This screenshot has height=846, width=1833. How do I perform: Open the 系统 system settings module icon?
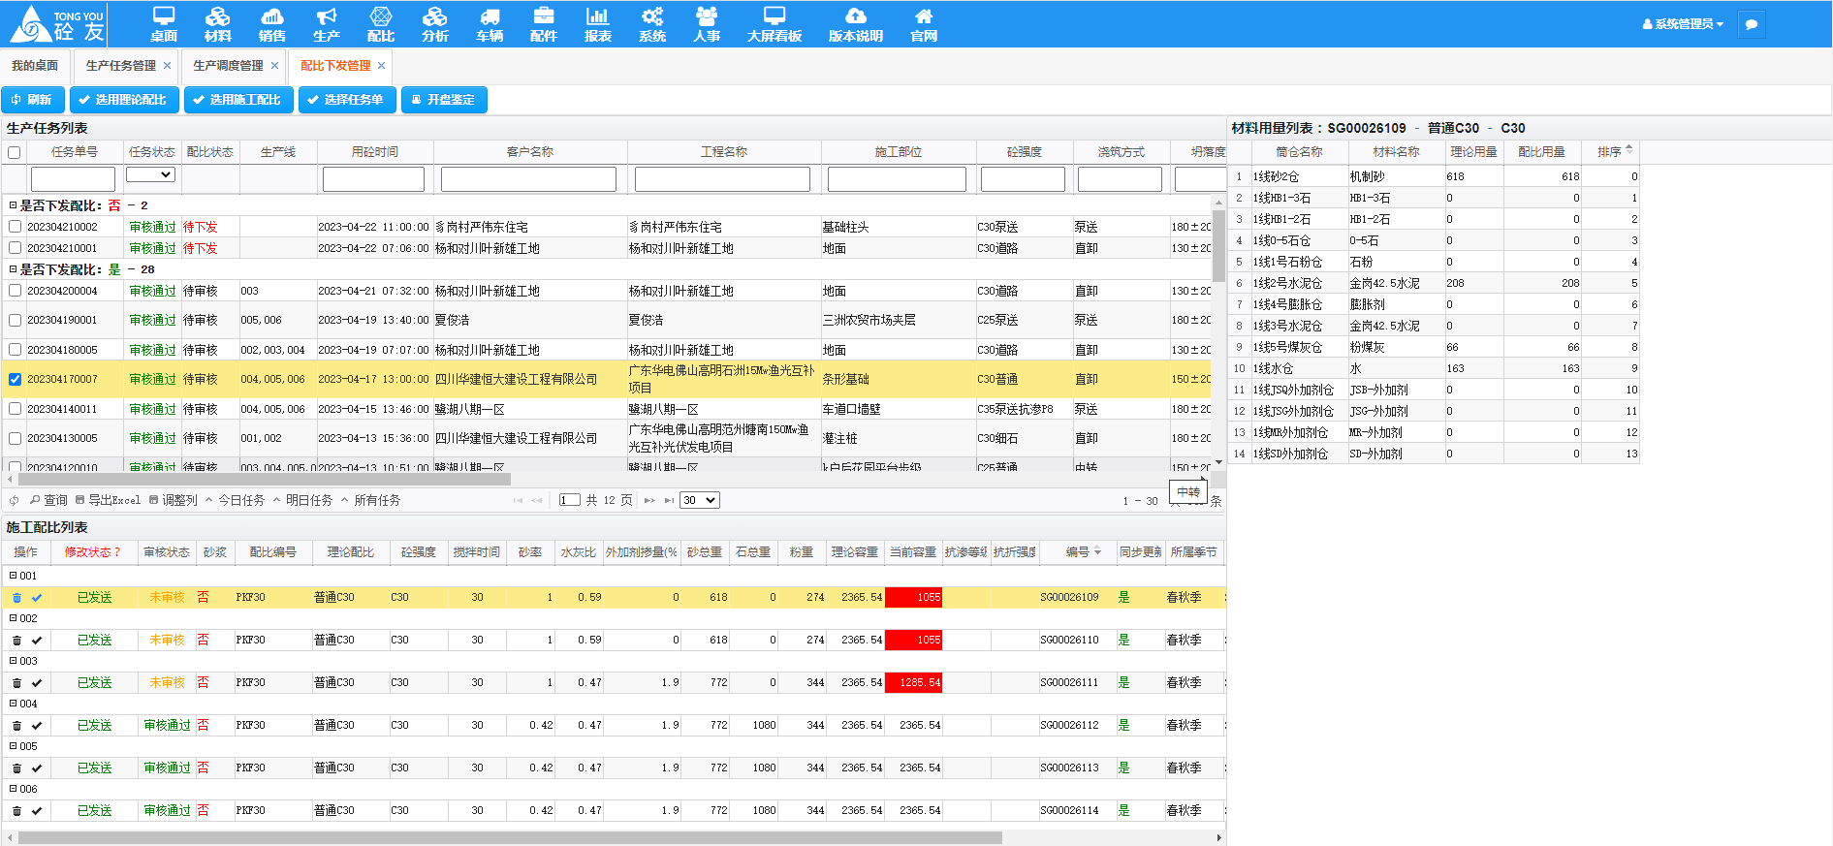click(x=652, y=24)
